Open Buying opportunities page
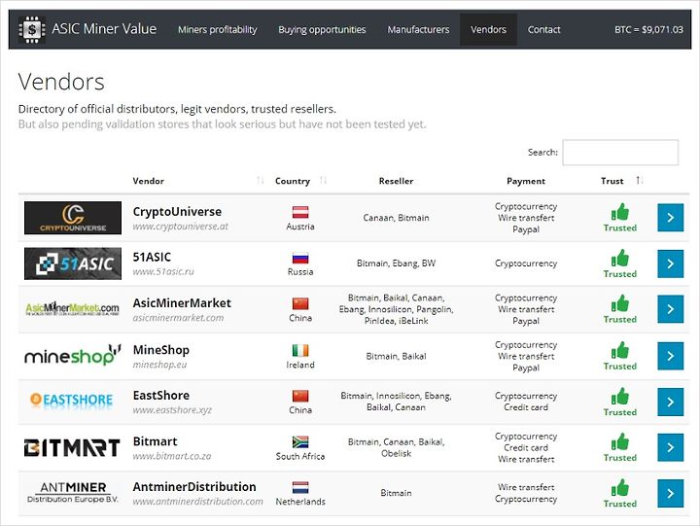700x526 pixels. pyautogui.click(x=322, y=29)
